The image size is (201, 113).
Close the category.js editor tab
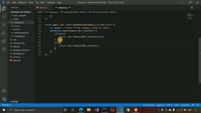70,8
